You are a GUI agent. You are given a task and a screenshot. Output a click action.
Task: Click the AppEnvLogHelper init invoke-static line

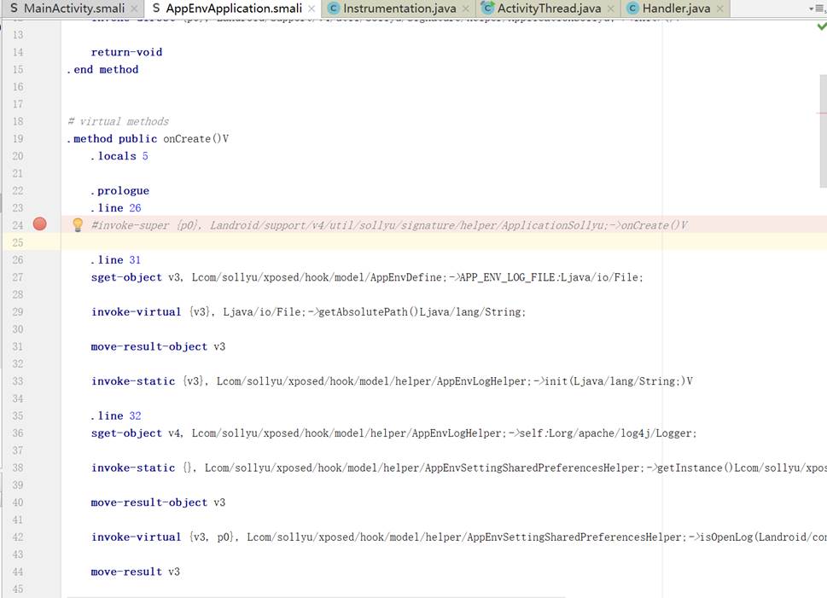tap(392, 381)
